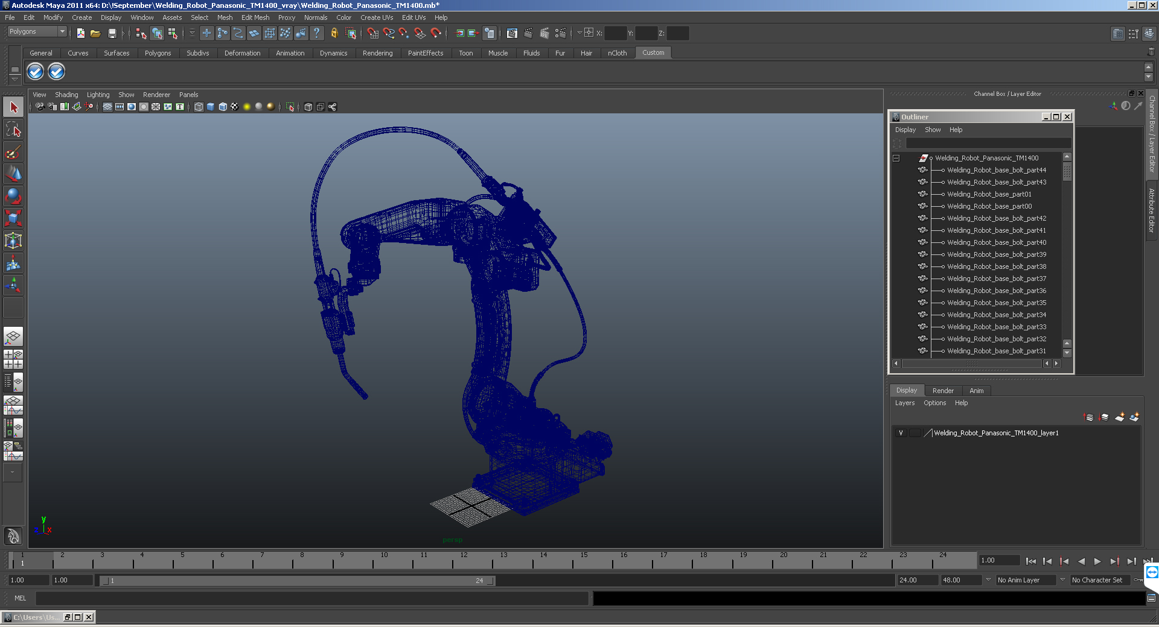Expand the toolbox layout down arrow
The width and height of the screenshot is (1159, 627).
[x=12, y=472]
